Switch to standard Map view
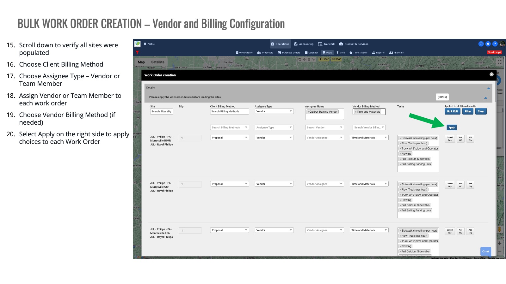The width and height of the screenshot is (506, 284). 141,62
